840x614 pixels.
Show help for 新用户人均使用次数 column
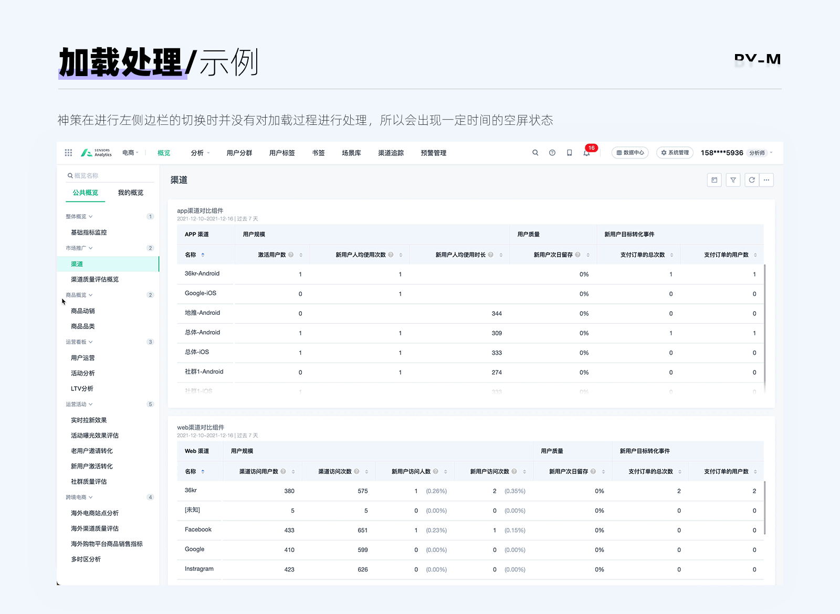(391, 255)
